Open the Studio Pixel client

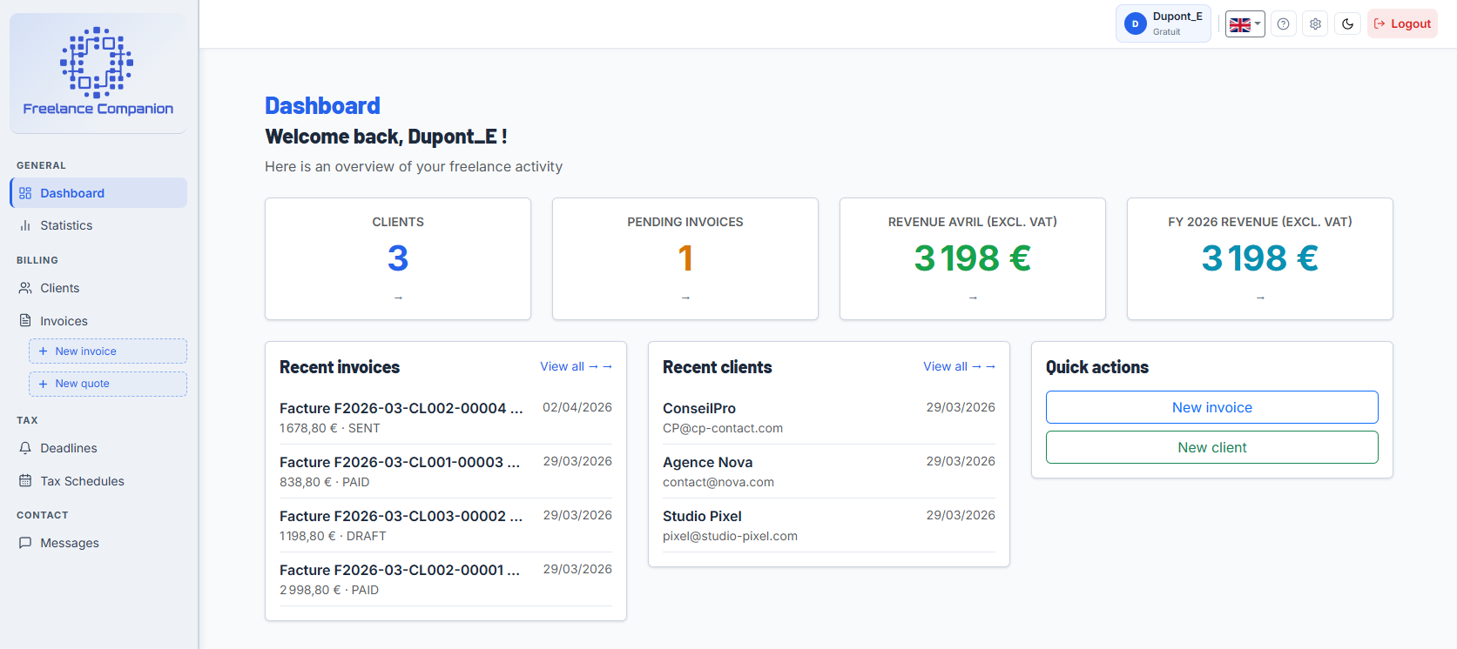(829, 525)
